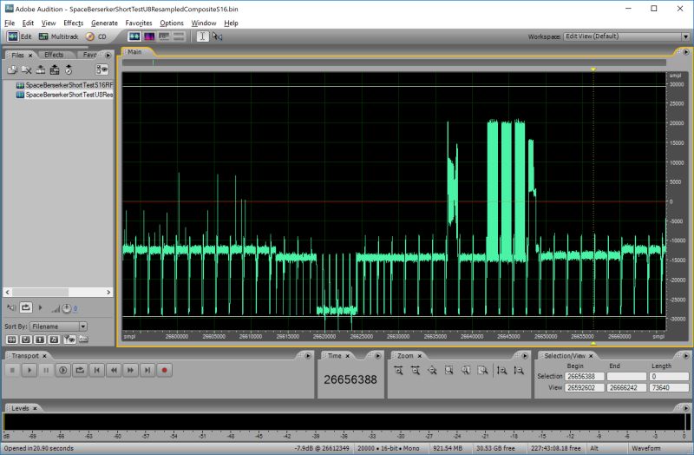Toggle loop play in Files panel
Image resolution: width=694 pixels, height=455 pixels.
pos(26,307)
